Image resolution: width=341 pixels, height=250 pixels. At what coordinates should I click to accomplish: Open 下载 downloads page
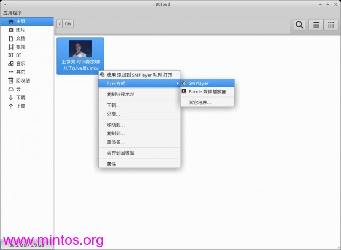tap(27, 98)
